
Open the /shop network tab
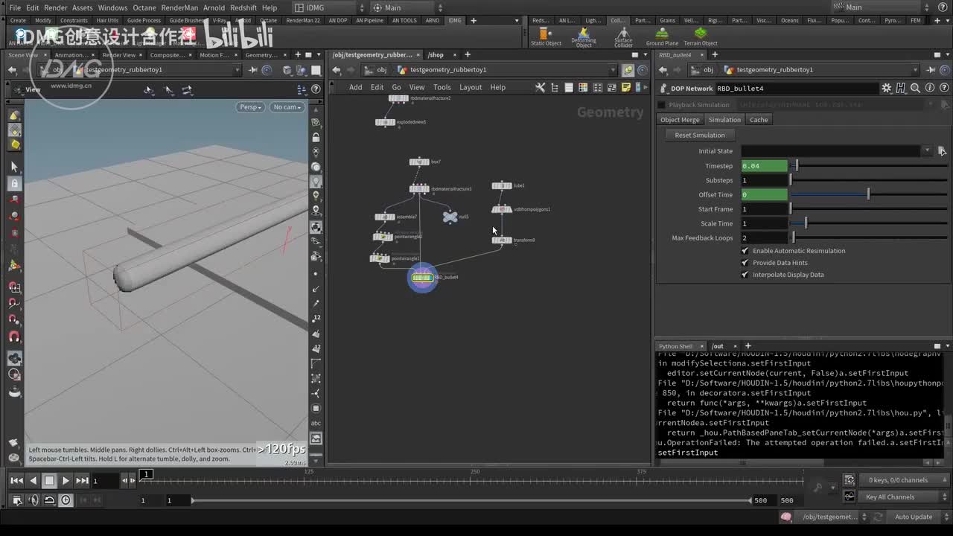click(436, 54)
